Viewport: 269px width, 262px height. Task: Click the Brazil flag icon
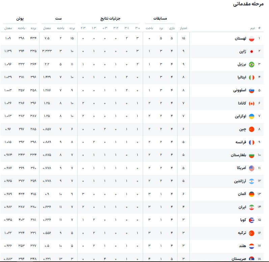pos(251,65)
